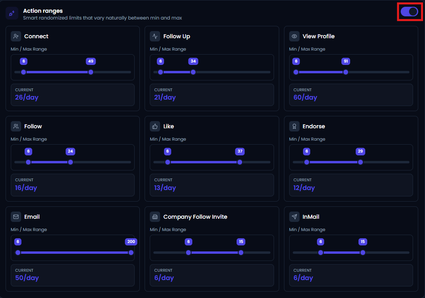
Task: Click the Follow users icon
Action: (x=16, y=126)
